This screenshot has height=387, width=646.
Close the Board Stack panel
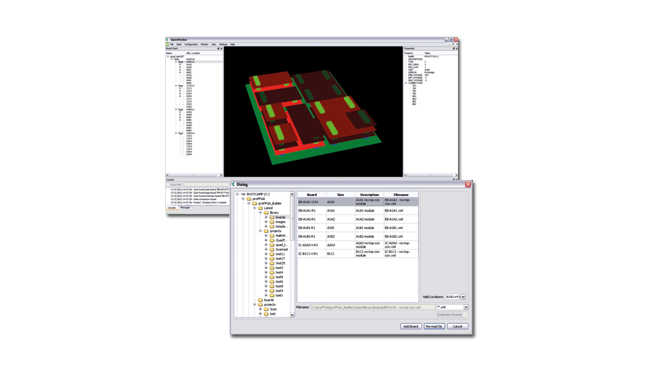click(221, 48)
